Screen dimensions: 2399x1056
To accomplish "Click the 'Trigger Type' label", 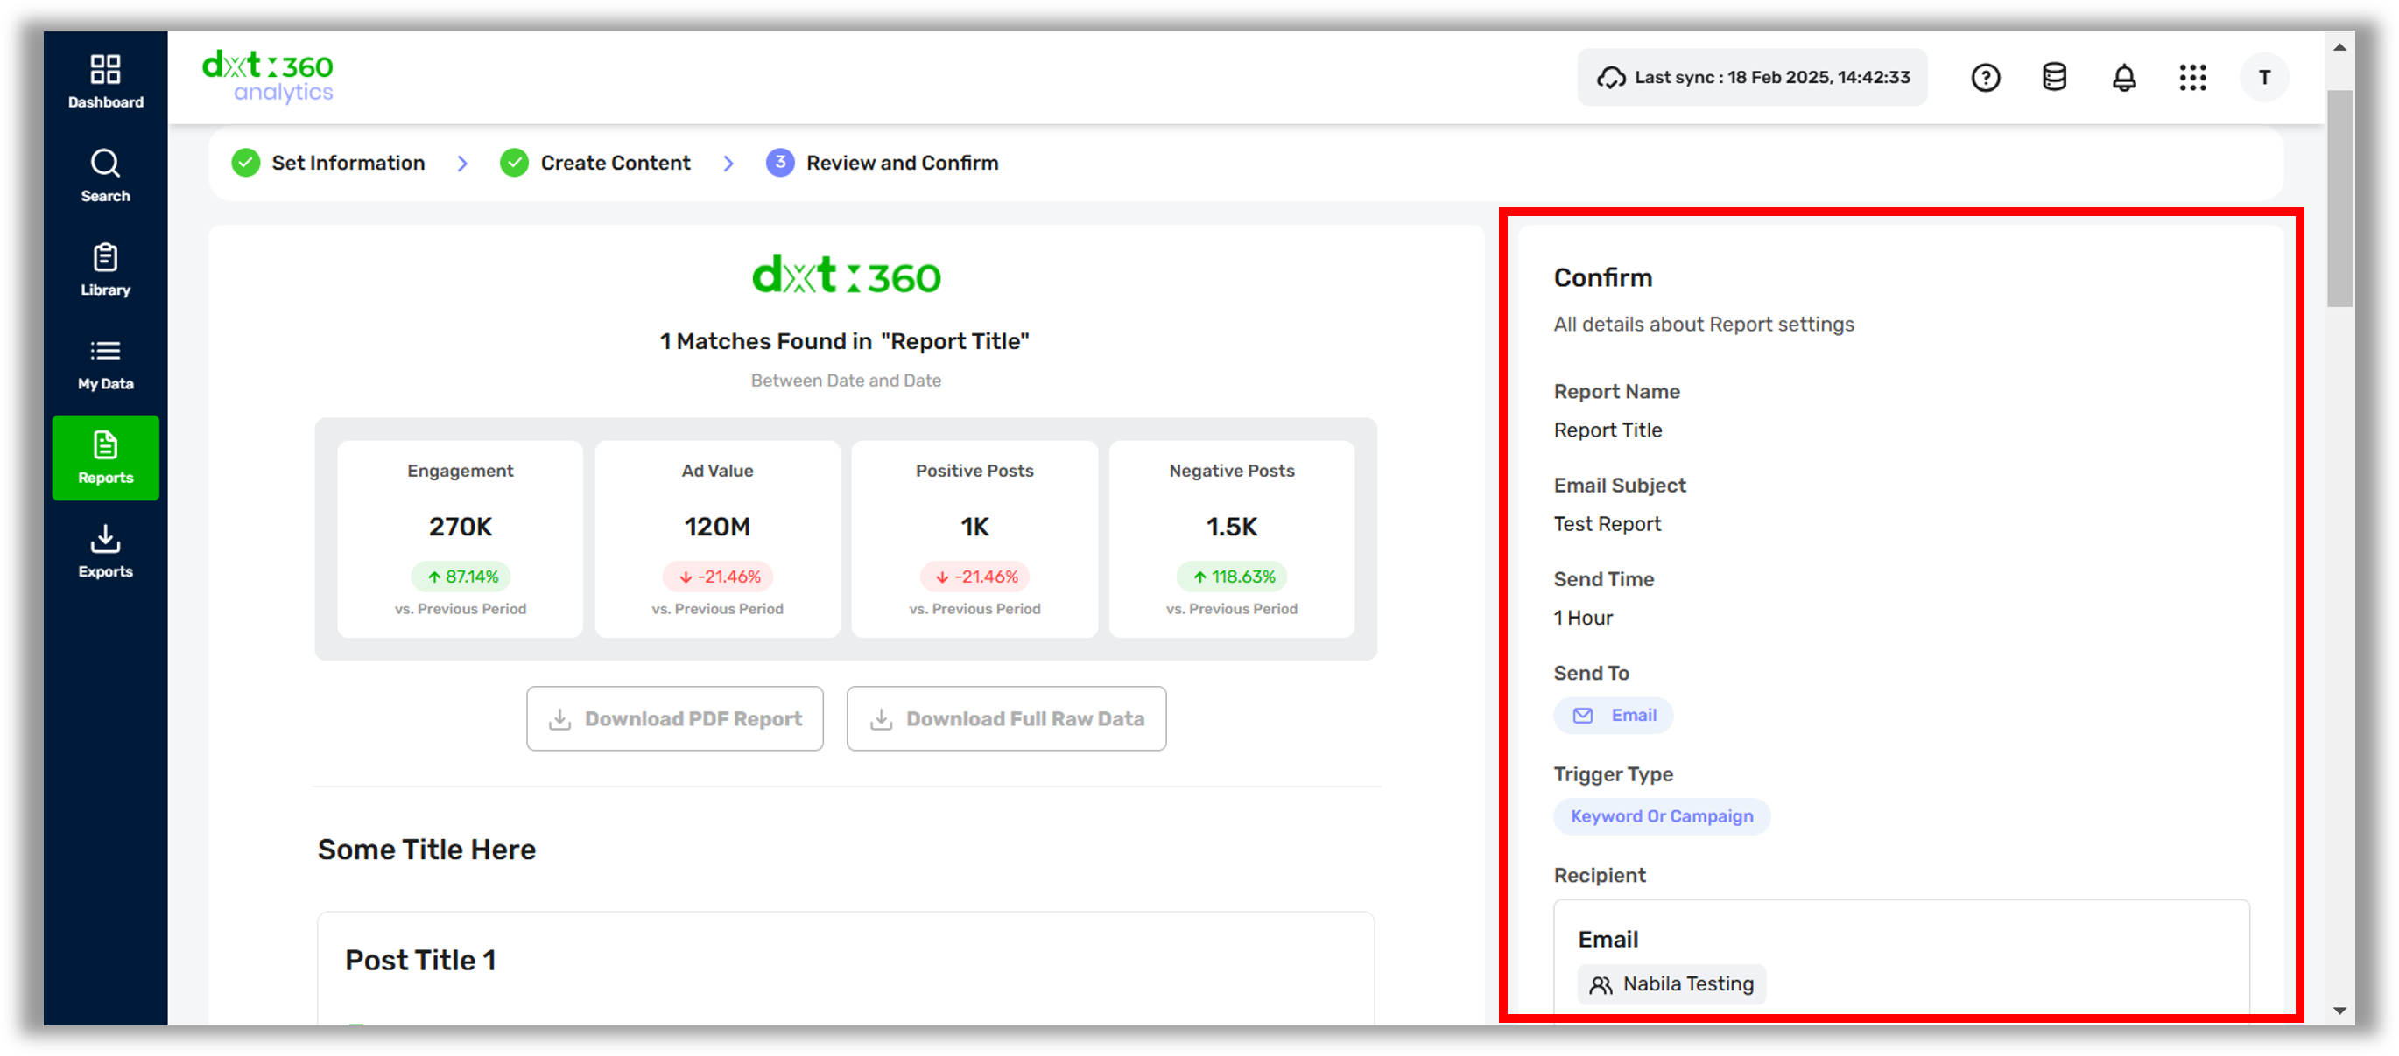I will [1613, 774].
